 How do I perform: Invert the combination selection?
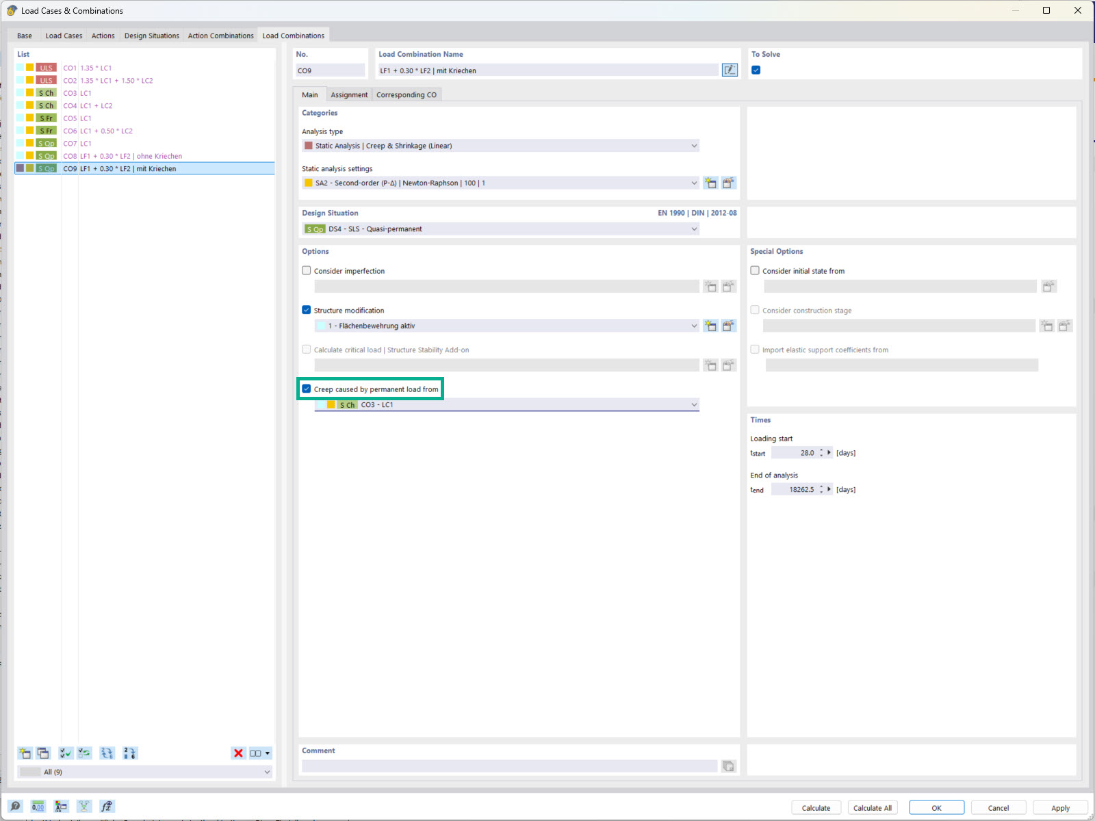83,753
